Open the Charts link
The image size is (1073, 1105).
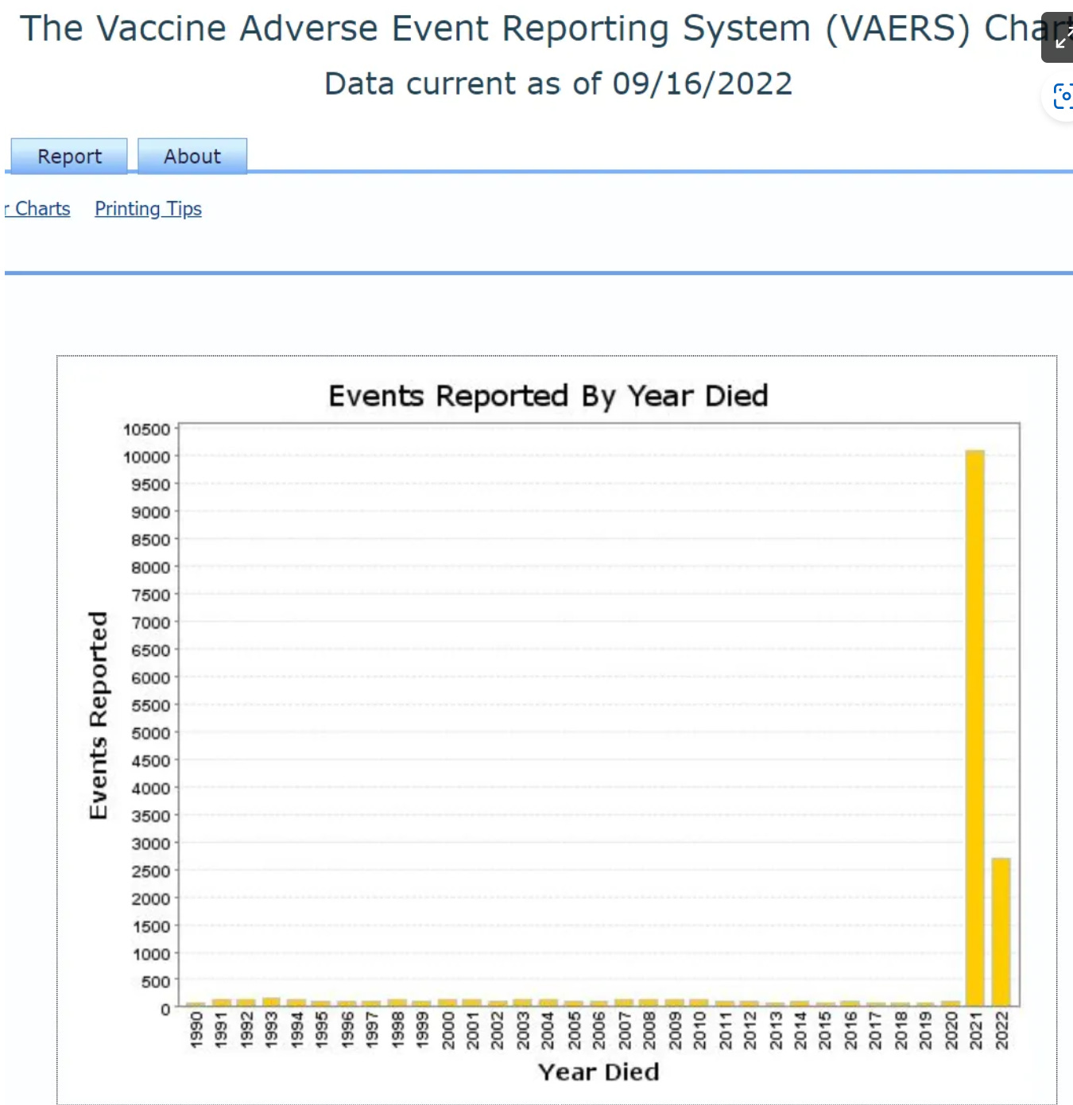tap(37, 208)
